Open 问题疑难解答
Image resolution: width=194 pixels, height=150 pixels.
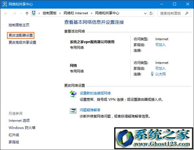click(90, 110)
